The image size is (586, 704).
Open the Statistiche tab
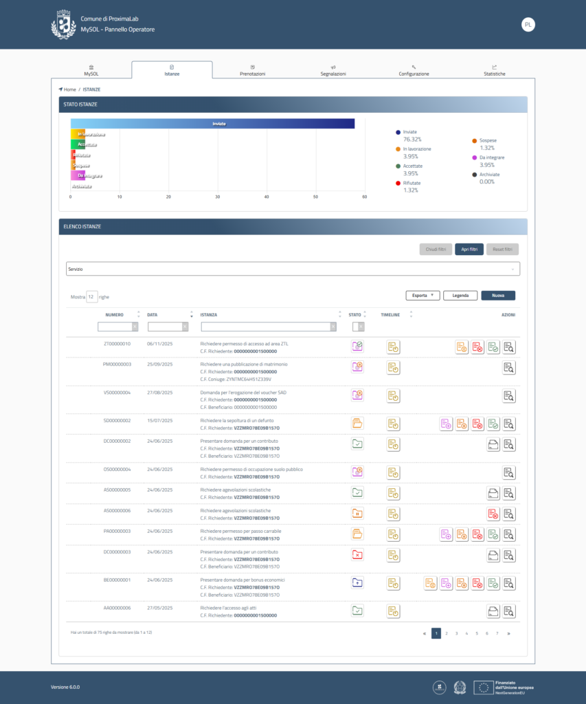tap(494, 70)
